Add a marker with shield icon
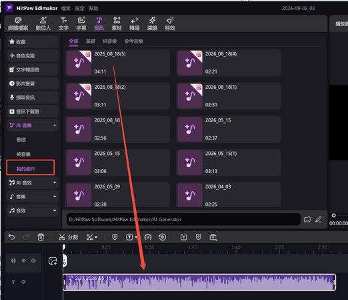 [115, 237]
